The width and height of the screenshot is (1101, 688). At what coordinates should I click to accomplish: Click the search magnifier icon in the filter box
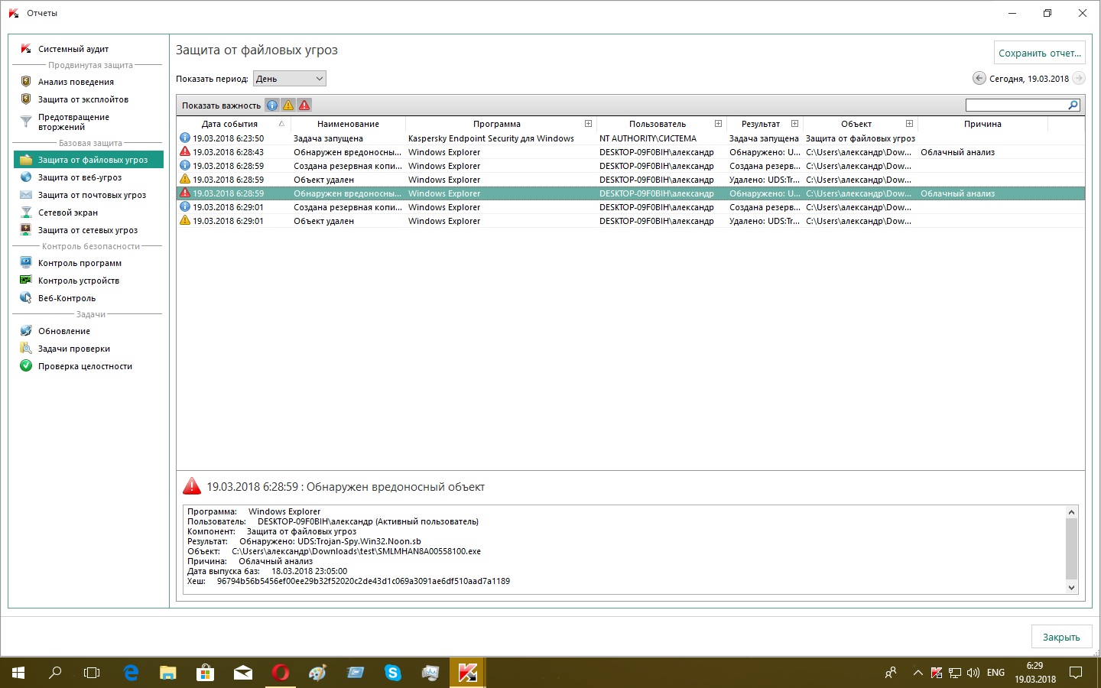pyautogui.click(x=1073, y=105)
